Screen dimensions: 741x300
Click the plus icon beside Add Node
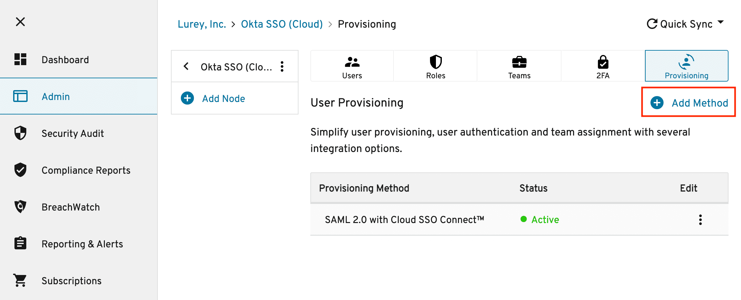pos(187,98)
